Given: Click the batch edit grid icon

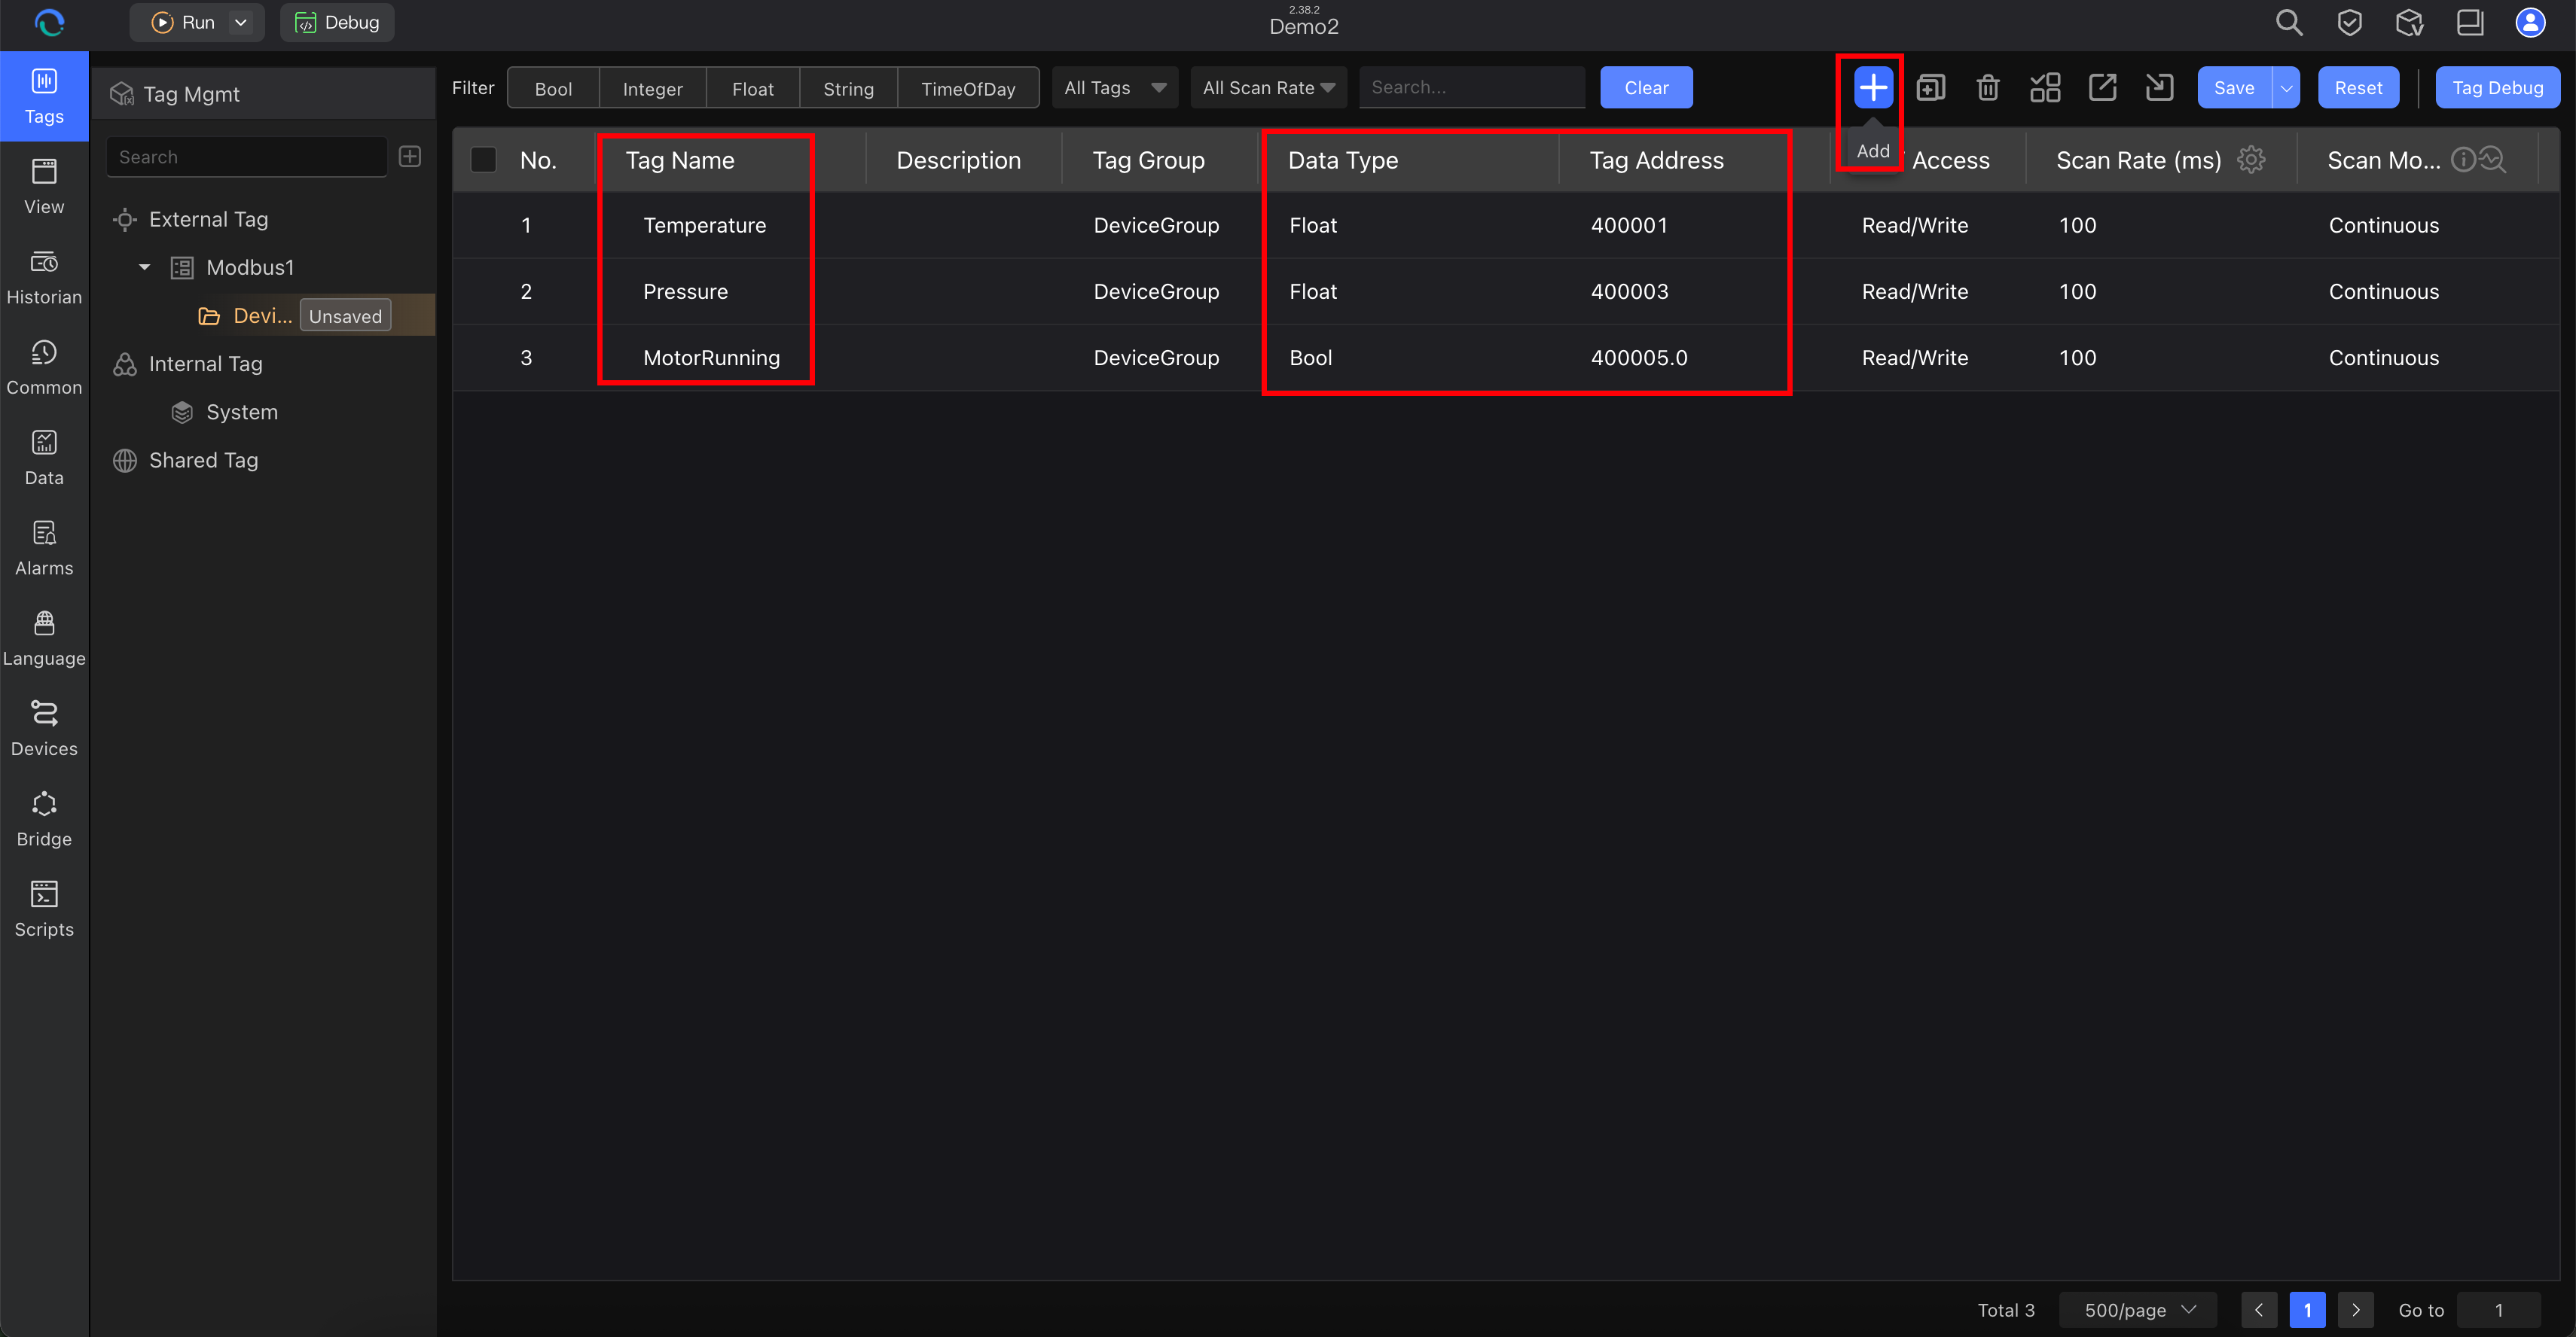Looking at the screenshot, I should point(2044,88).
